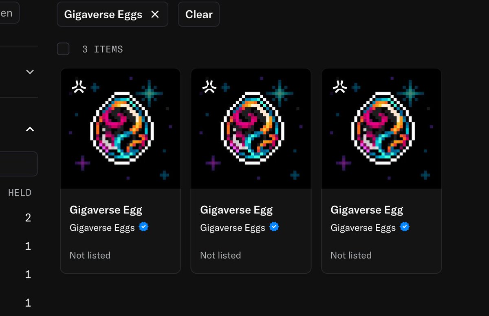This screenshot has width=489, height=316.
Task: Tick the select-all checkbox beside 3 ITEMS
Action: [x=63, y=49]
